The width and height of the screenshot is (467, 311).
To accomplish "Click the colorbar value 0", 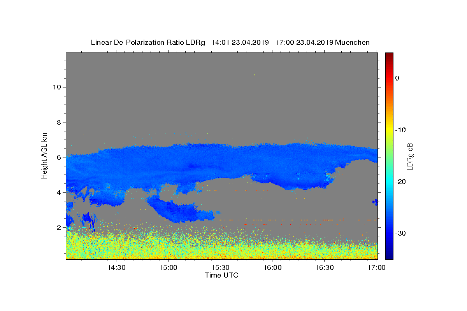I will click(x=397, y=78).
